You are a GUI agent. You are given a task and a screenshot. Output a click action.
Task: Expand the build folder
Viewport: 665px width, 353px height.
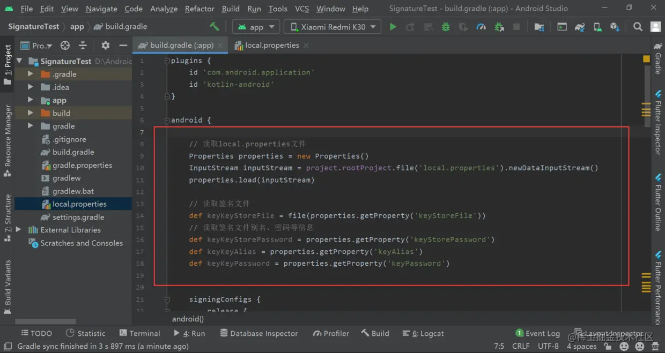[x=31, y=113]
